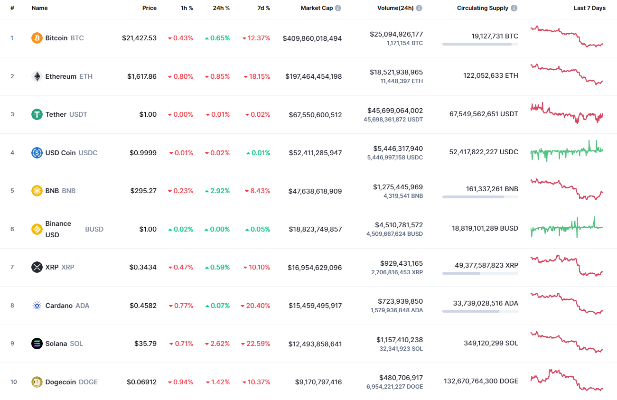Click the XRP logo

(x=37, y=267)
